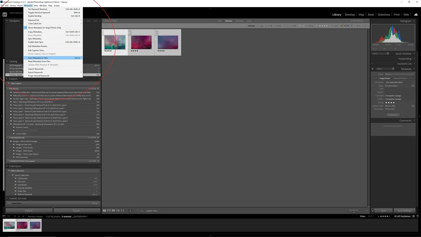Select the Five Stars smart collection
The image size is (421, 237).
coord(21,182)
